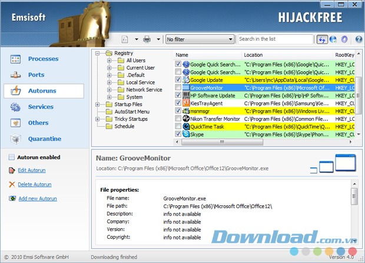Click the horizontal scrollbar of autorun list
365x263 pixels.
[223, 142]
